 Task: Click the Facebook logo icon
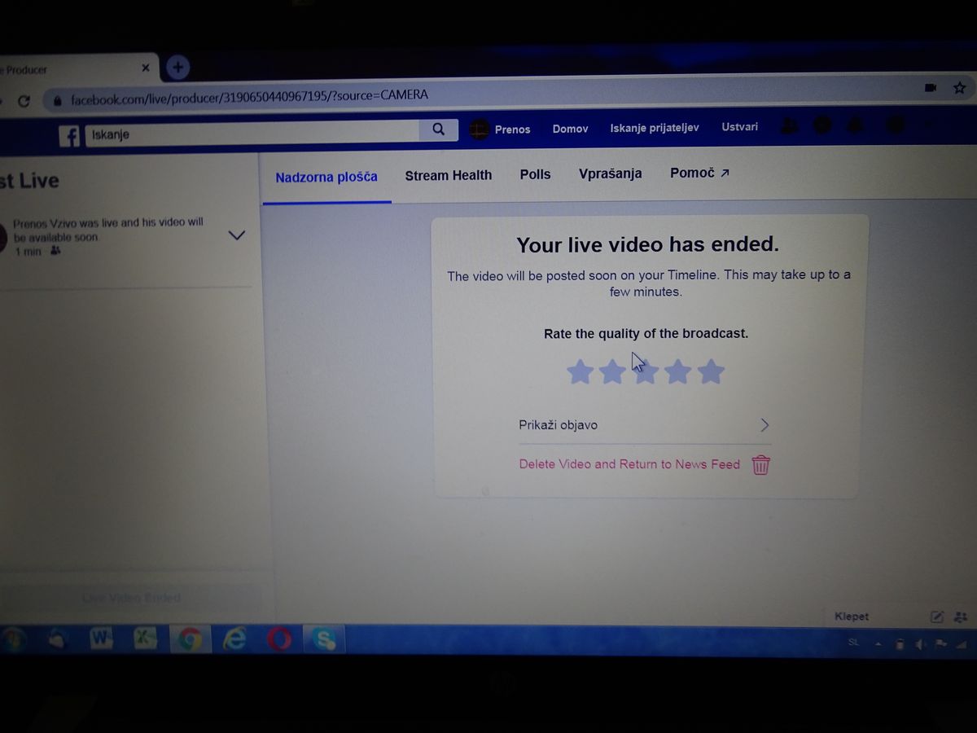pyautogui.click(x=69, y=135)
